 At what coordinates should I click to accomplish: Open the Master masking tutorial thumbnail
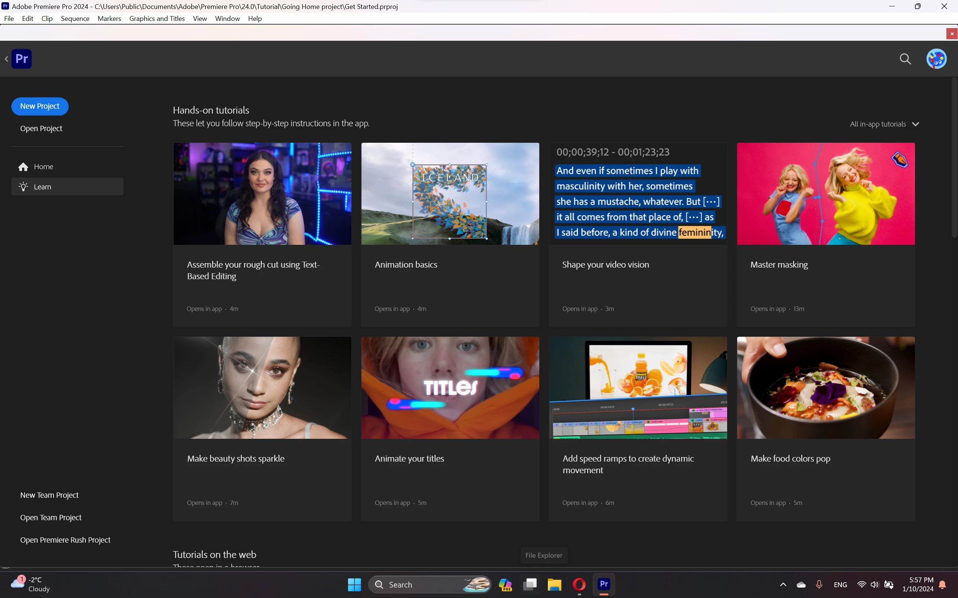click(x=826, y=194)
